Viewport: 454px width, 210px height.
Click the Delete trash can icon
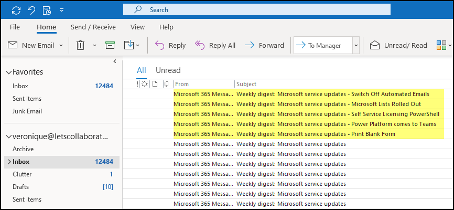80,45
